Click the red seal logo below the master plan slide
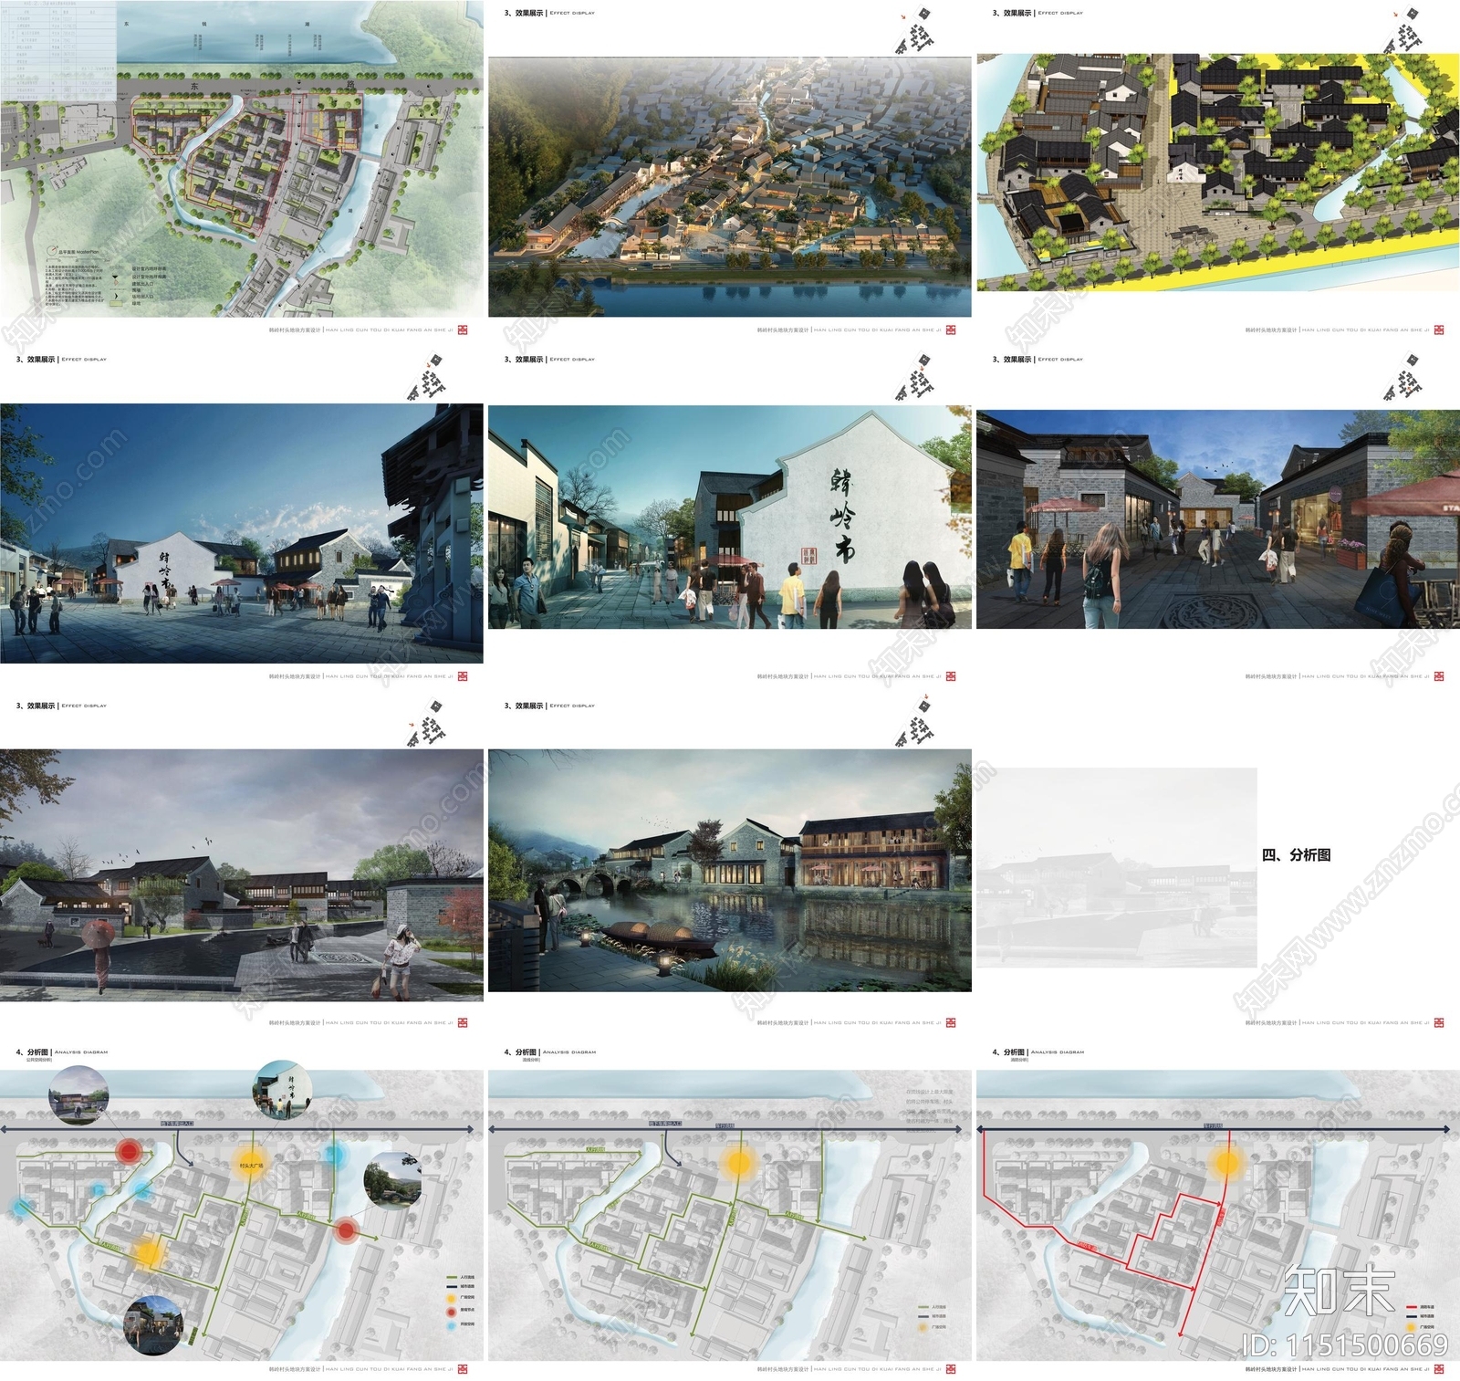The width and height of the screenshot is (1460, 1381). [x=463, y=330]
